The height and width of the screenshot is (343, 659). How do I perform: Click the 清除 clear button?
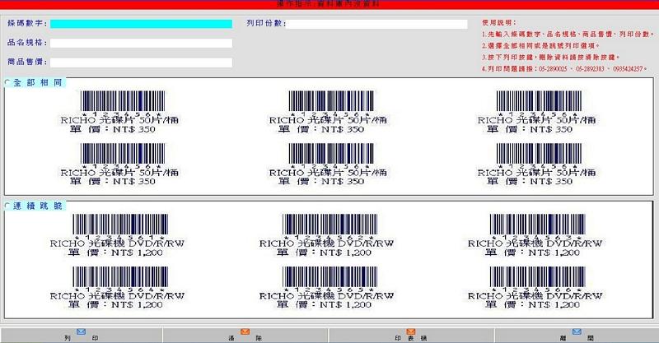(245, 336)
